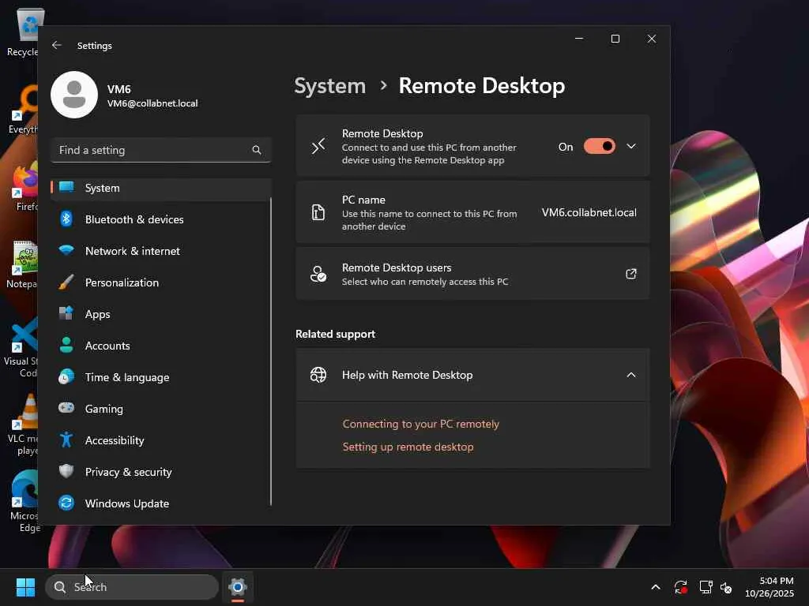Click the Privacy & security shield icon
The width and height of the screenshot is (809, 606).
click(66, 472)
